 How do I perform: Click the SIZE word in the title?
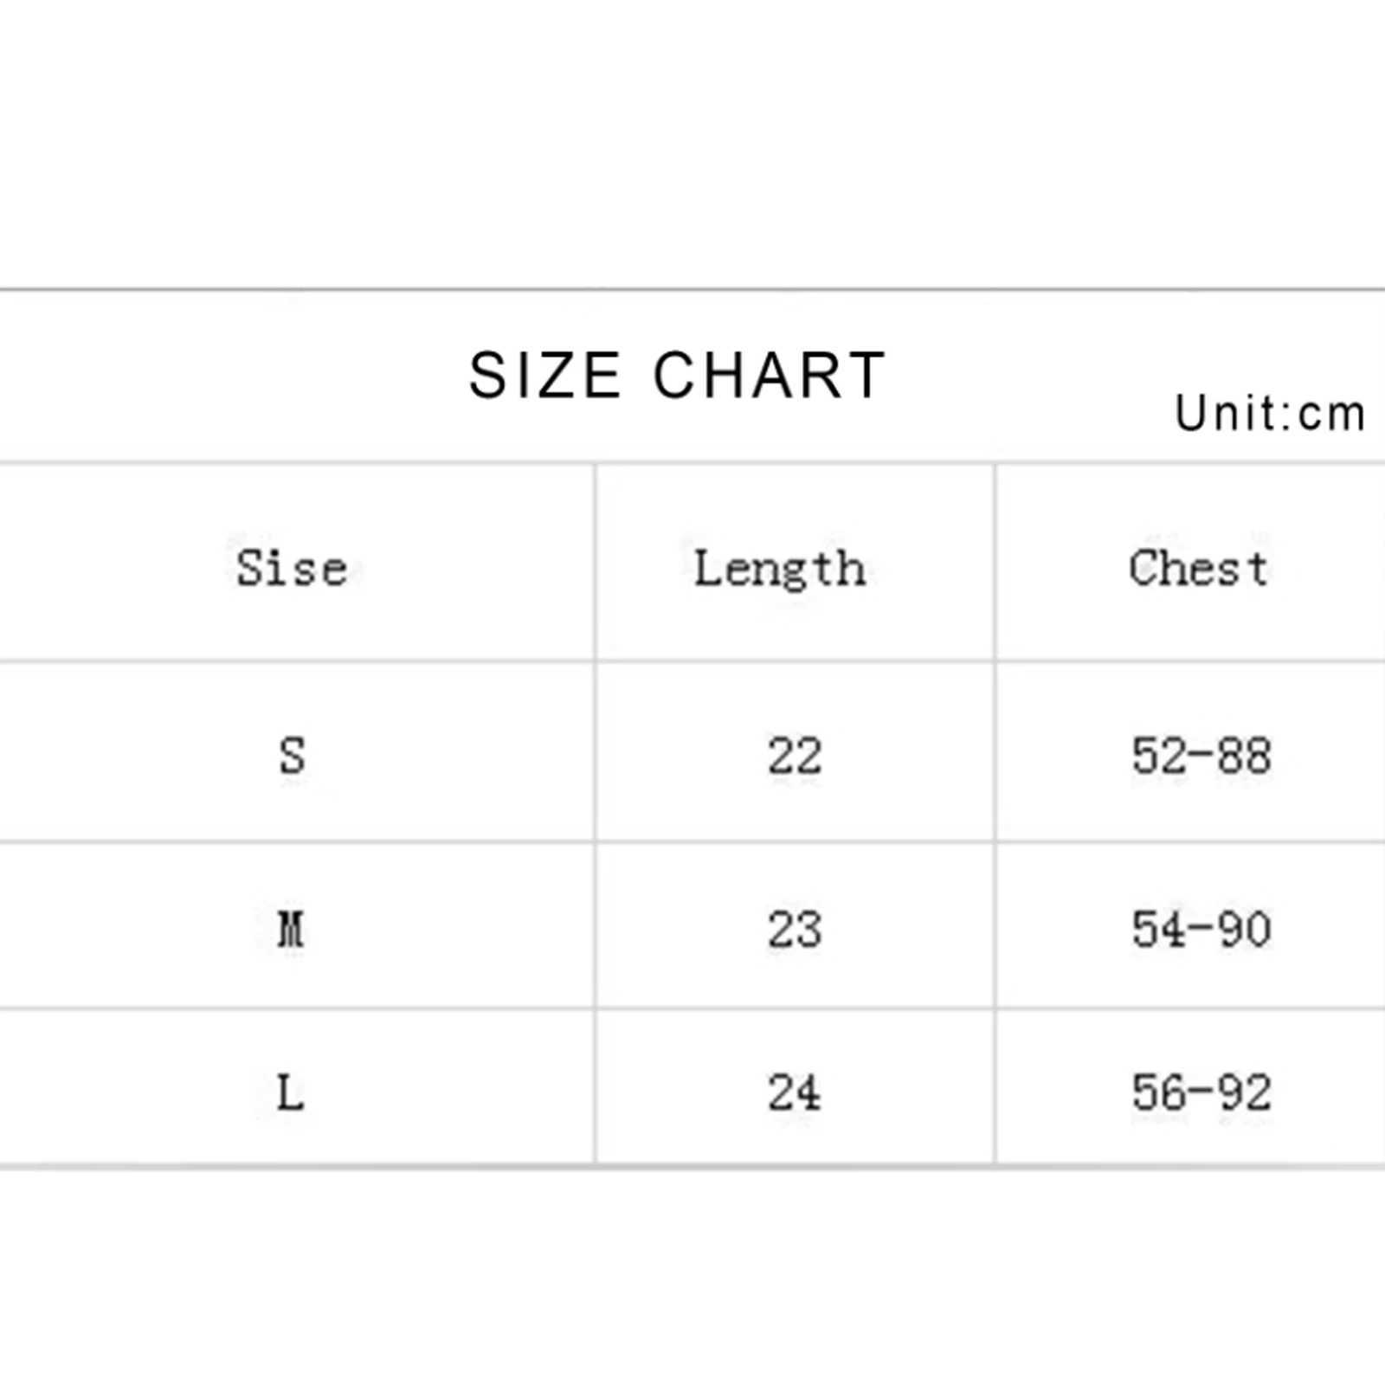pyautogui.click(x=544, y=376)
